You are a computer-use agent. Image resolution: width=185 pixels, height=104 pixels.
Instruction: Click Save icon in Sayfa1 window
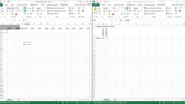pos(98,2)
